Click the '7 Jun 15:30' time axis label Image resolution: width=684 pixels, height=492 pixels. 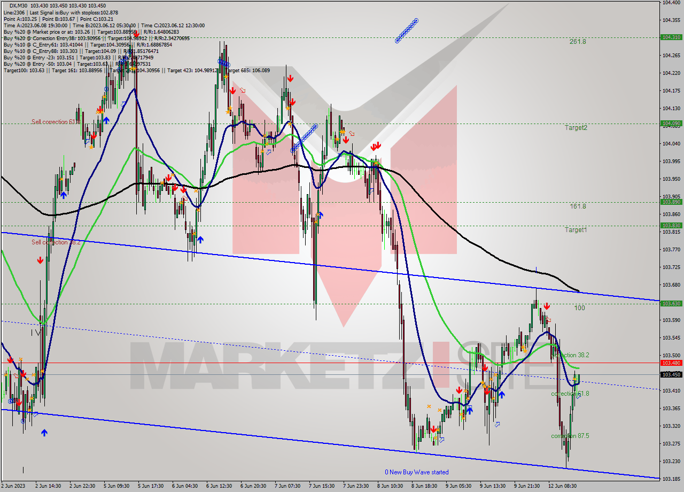[322, 486]
